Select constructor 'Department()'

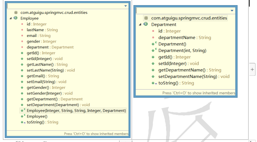pos(172,44)
